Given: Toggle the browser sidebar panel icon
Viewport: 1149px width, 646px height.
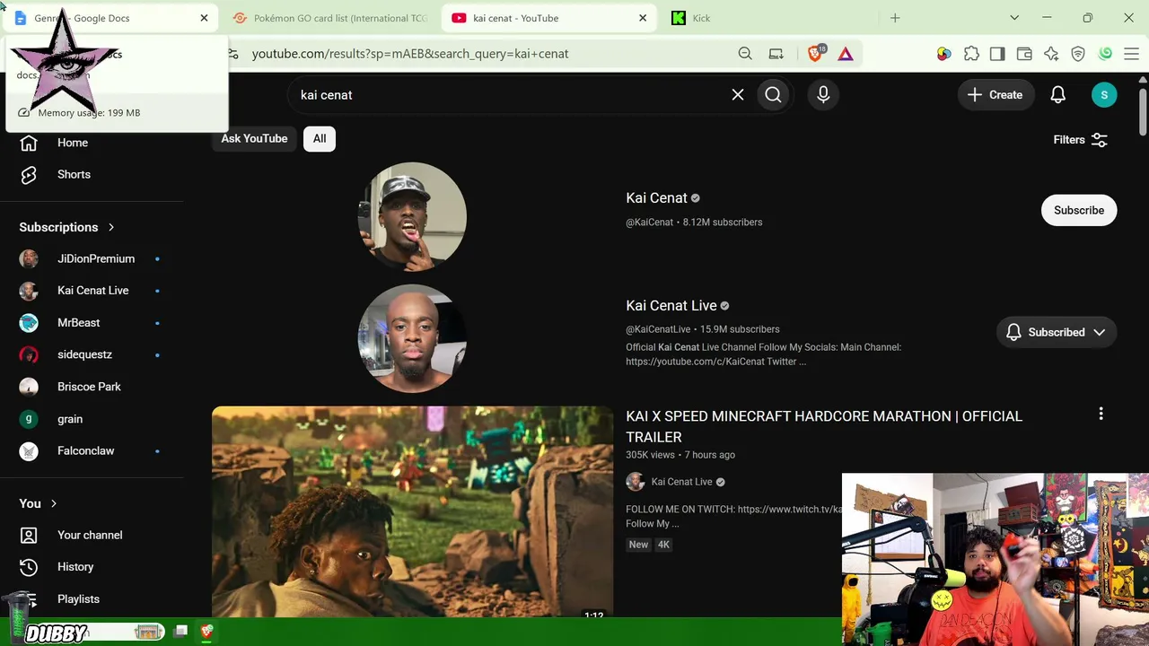Looking at the screenshot, I should (997, 54).
